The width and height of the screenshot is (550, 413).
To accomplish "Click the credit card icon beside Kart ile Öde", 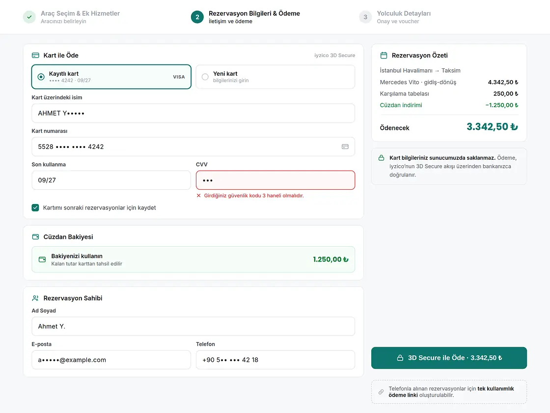I will [x=35, y=55].
